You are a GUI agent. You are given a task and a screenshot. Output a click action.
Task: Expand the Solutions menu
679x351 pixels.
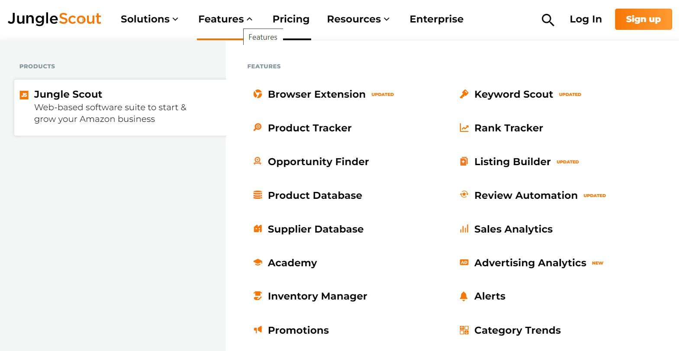click(x=149, y=19)
